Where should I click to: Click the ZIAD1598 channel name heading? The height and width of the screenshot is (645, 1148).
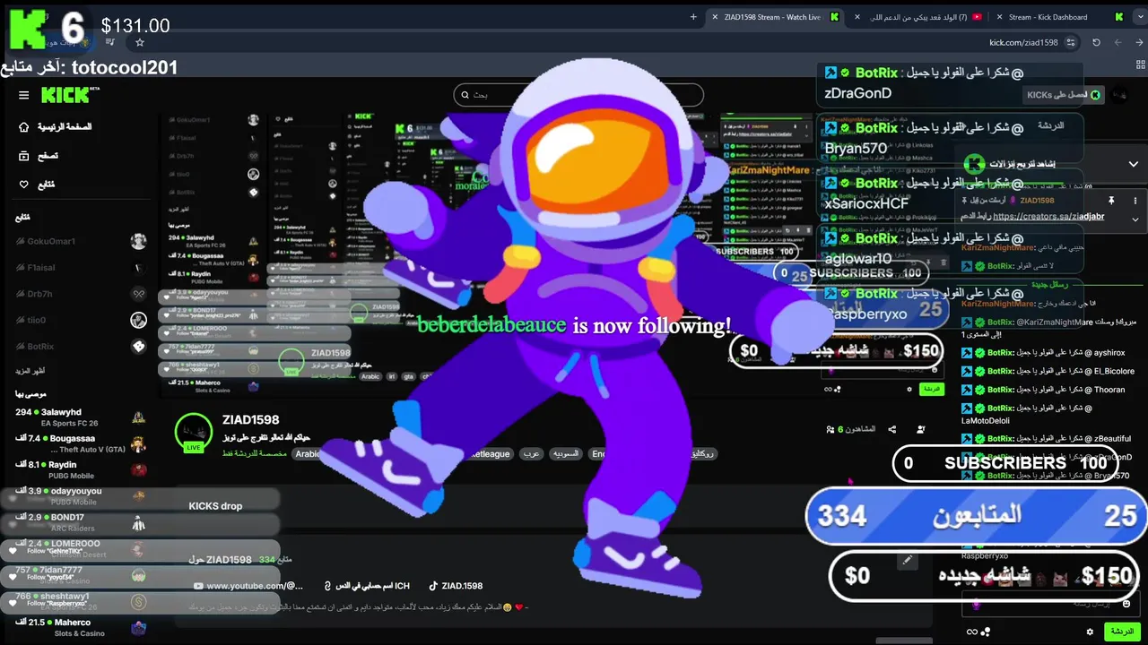click(x=251, y=419)
